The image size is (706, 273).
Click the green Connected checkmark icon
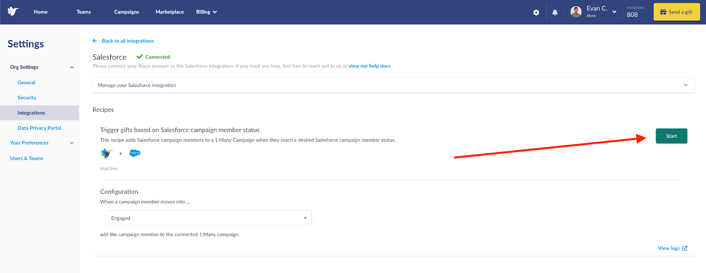click(140, 57)
